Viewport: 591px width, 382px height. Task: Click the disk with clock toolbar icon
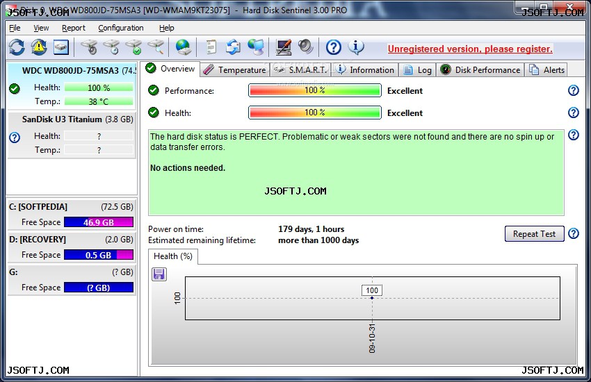(x=111, y=47)
